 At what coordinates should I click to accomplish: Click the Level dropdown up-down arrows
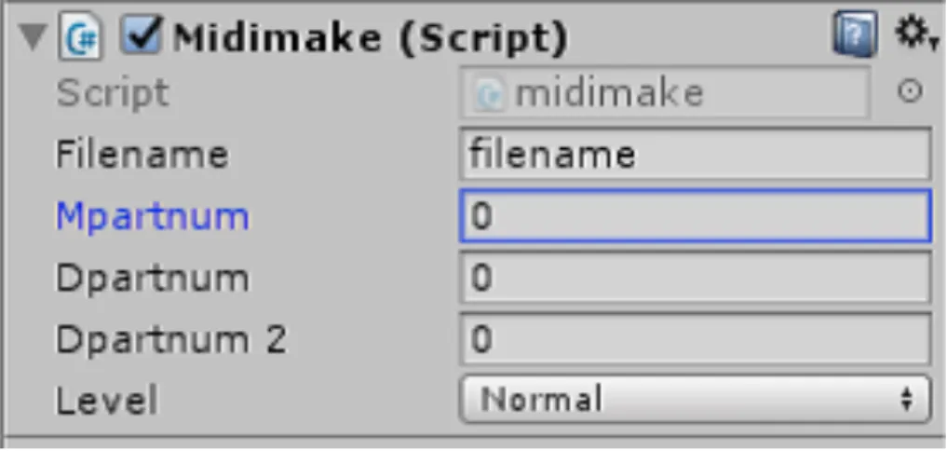coord(906,400)
